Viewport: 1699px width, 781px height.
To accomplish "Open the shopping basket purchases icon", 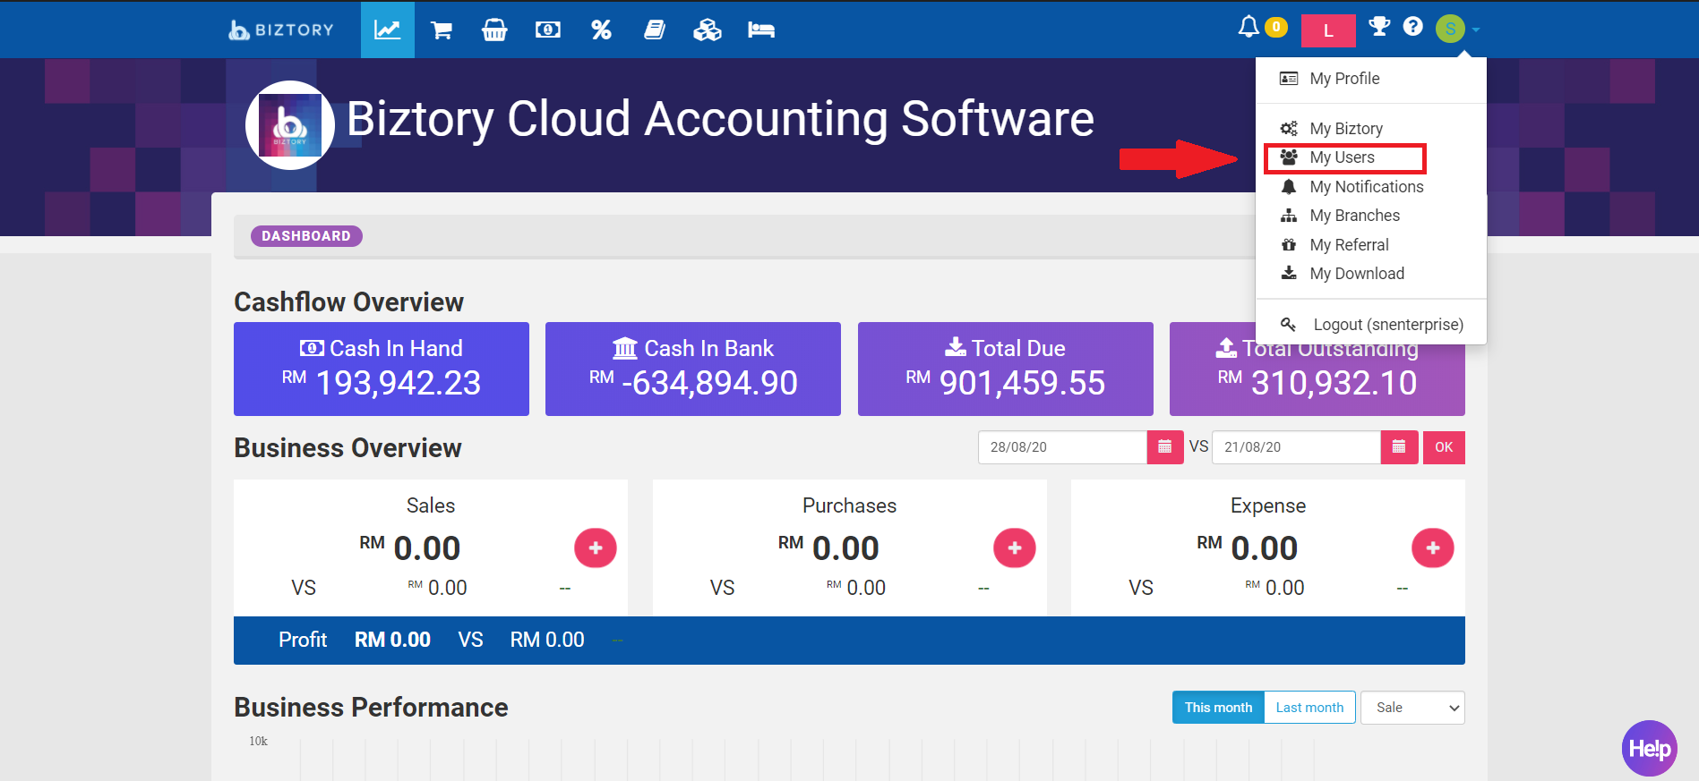I will 494,30.
